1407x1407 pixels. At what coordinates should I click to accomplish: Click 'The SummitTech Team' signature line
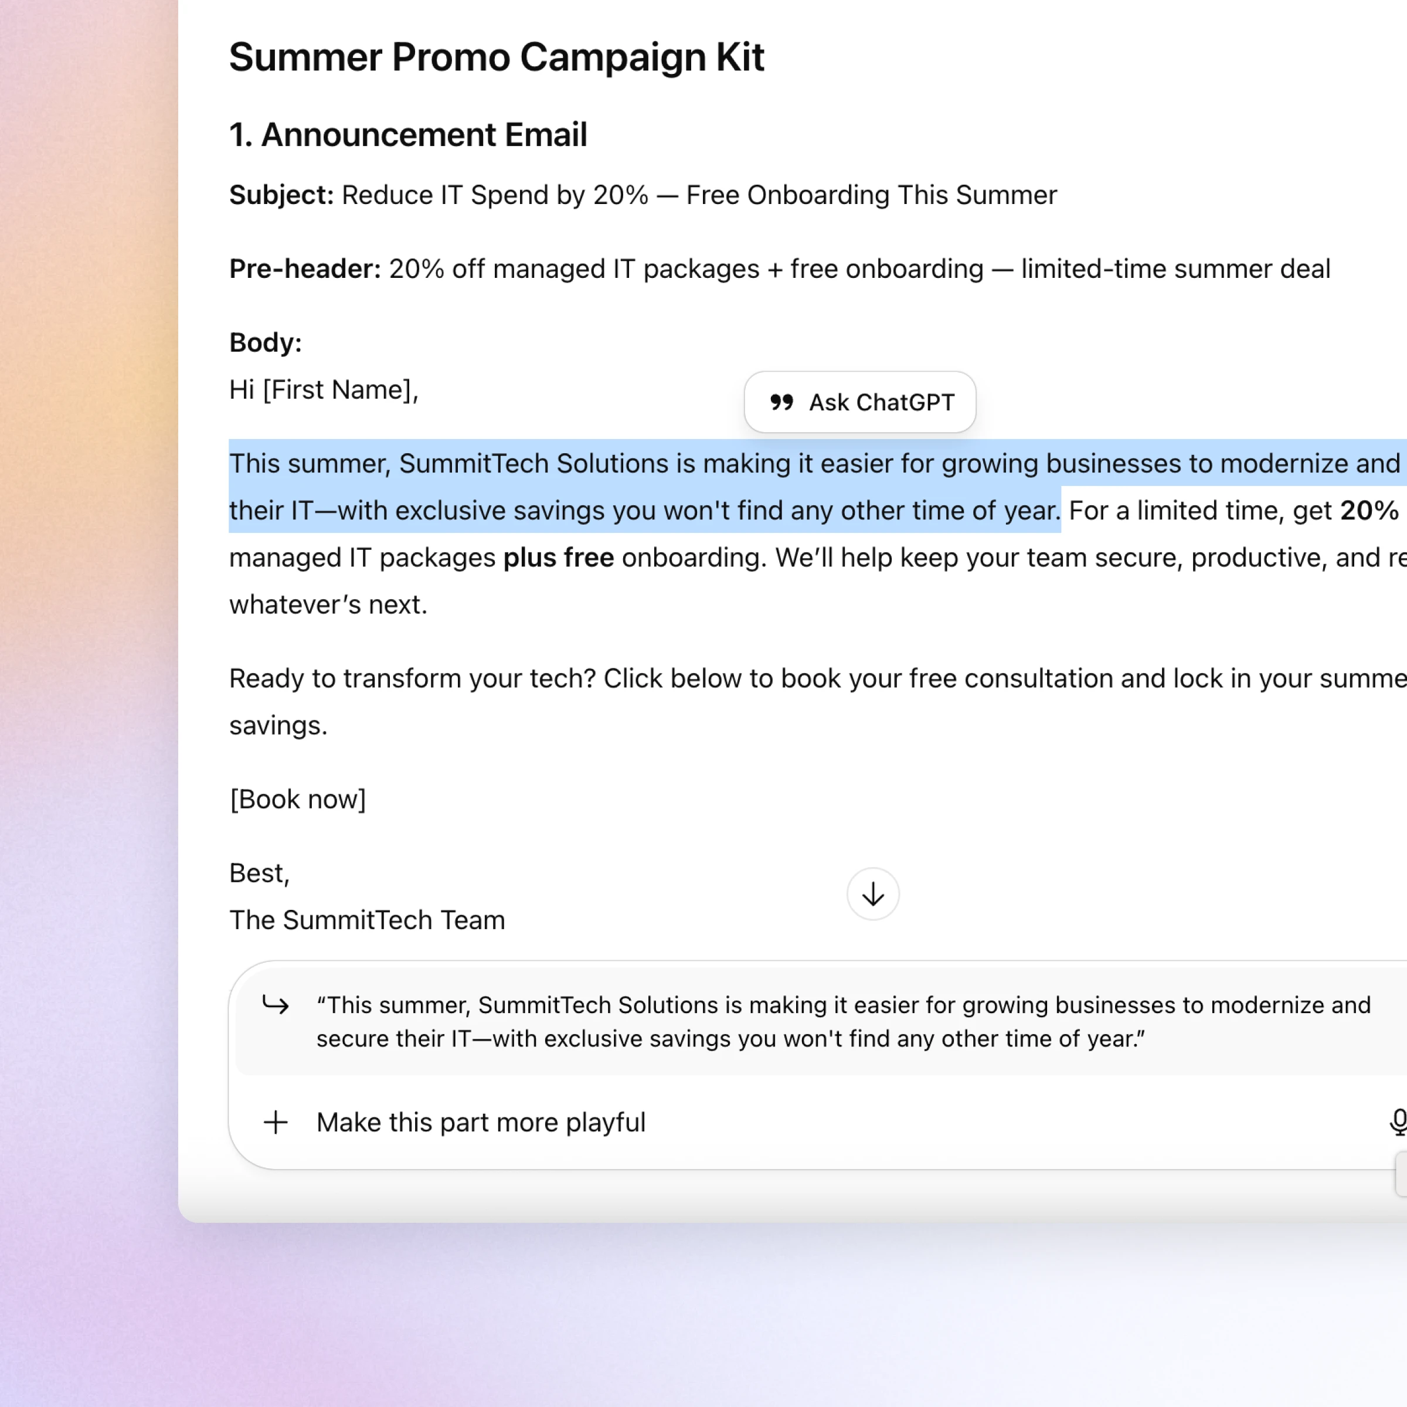(366, 920)
